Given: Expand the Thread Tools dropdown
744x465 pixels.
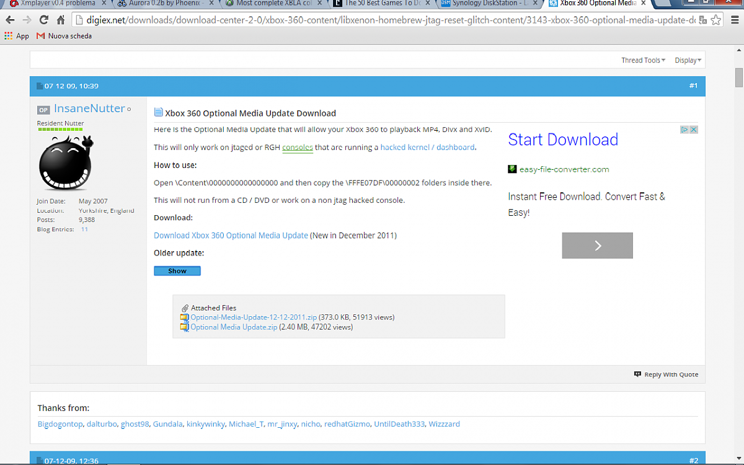Looking at the screenshot, I should click(643, 60).
